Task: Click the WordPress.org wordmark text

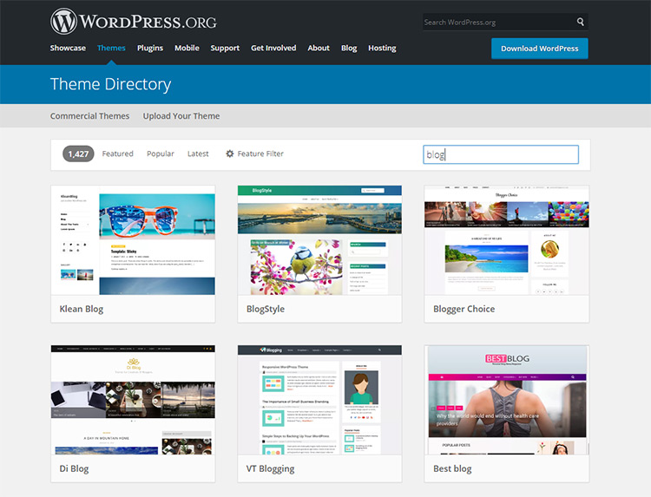Action: [148, 22]
